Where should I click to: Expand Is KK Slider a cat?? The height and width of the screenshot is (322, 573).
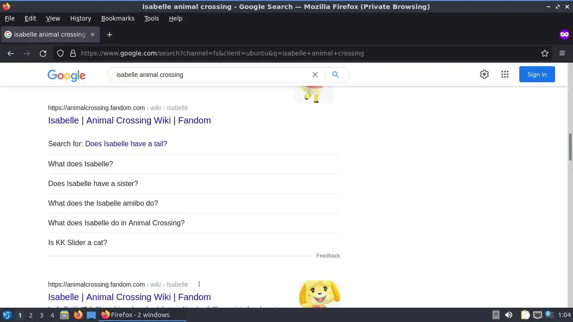(x=194, y=242)
